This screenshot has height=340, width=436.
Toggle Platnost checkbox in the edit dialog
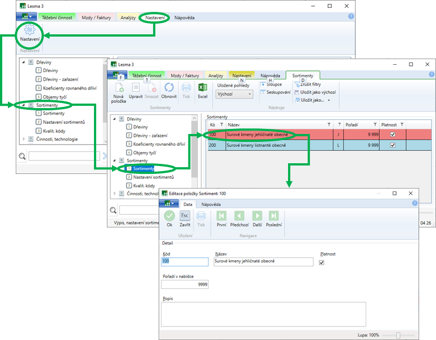[x=322, y=262]
